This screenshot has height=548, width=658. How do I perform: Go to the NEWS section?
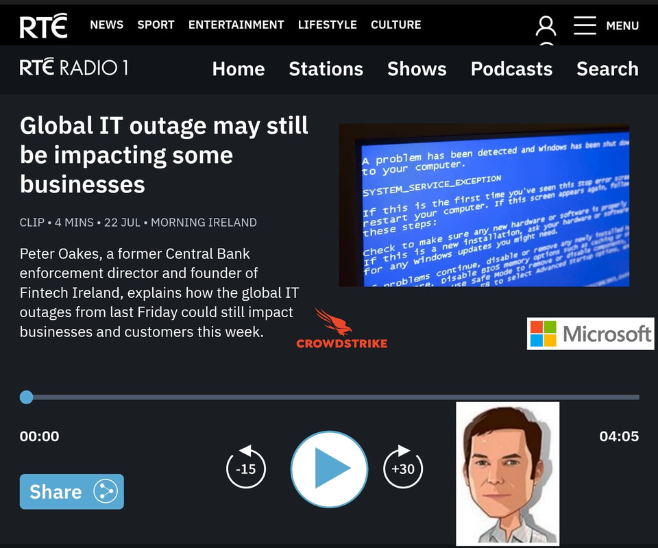107,25
